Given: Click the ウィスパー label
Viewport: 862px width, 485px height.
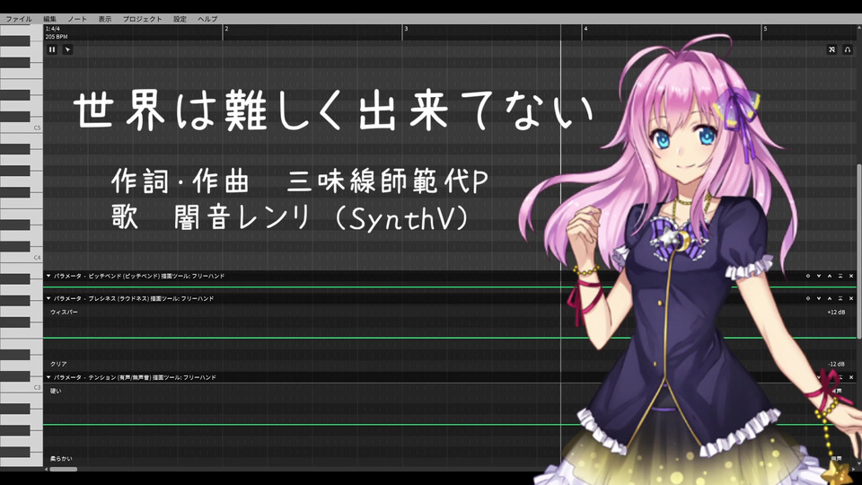Looking at the screenshot, I should tap(65, 312).
